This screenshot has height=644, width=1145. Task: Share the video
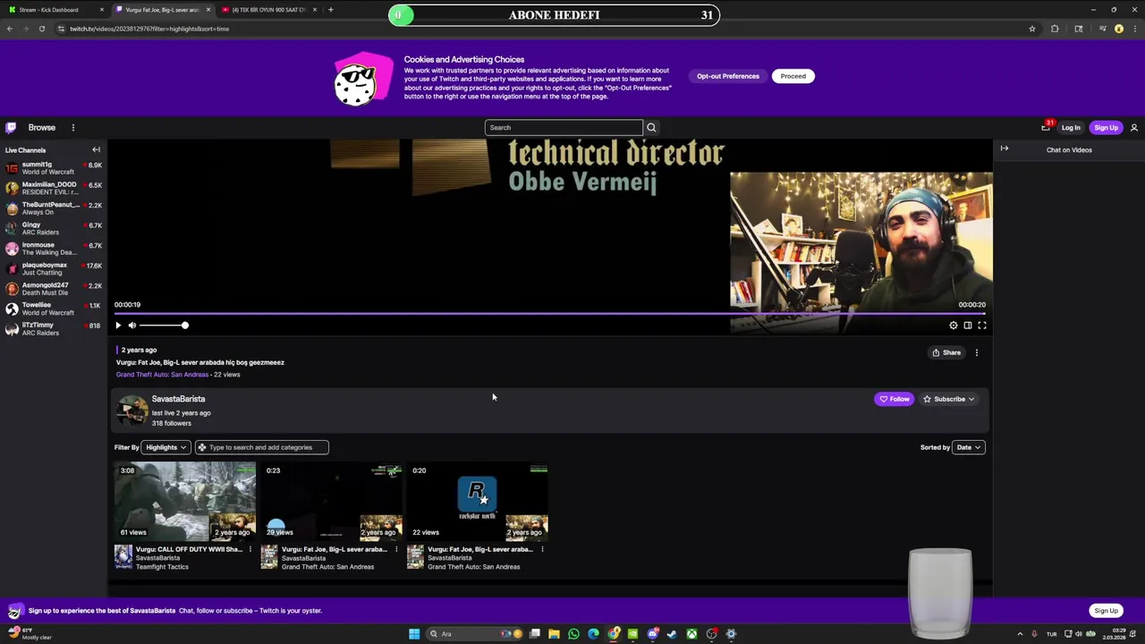[946, 352]
